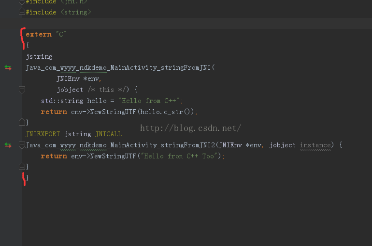Click the stringFromJNI2 function name

tap(120, 145)
